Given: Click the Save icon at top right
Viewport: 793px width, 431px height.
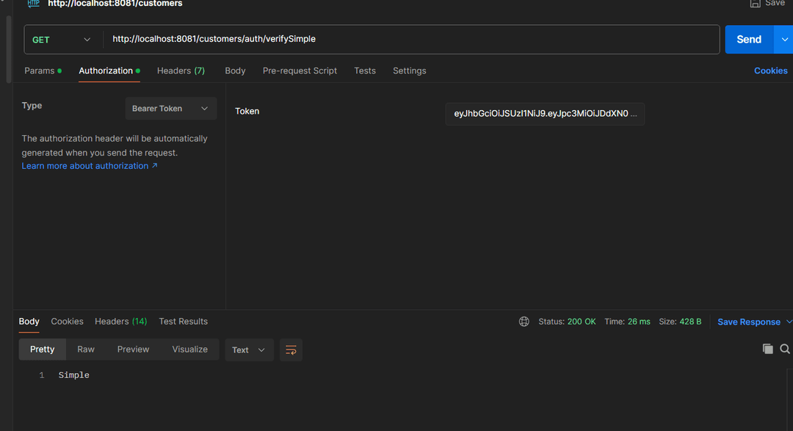Looking at the screenshot, I should 756,4.
